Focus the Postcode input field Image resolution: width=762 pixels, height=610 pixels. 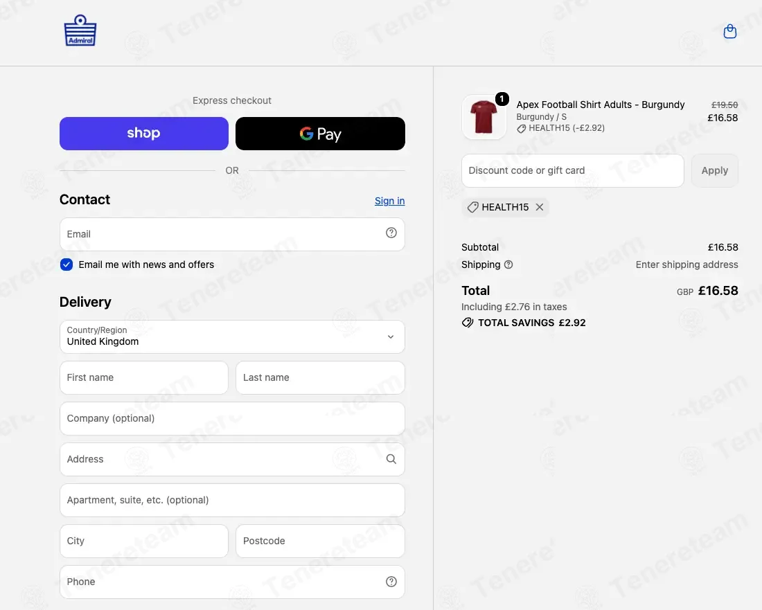click(x=320, y=541)
